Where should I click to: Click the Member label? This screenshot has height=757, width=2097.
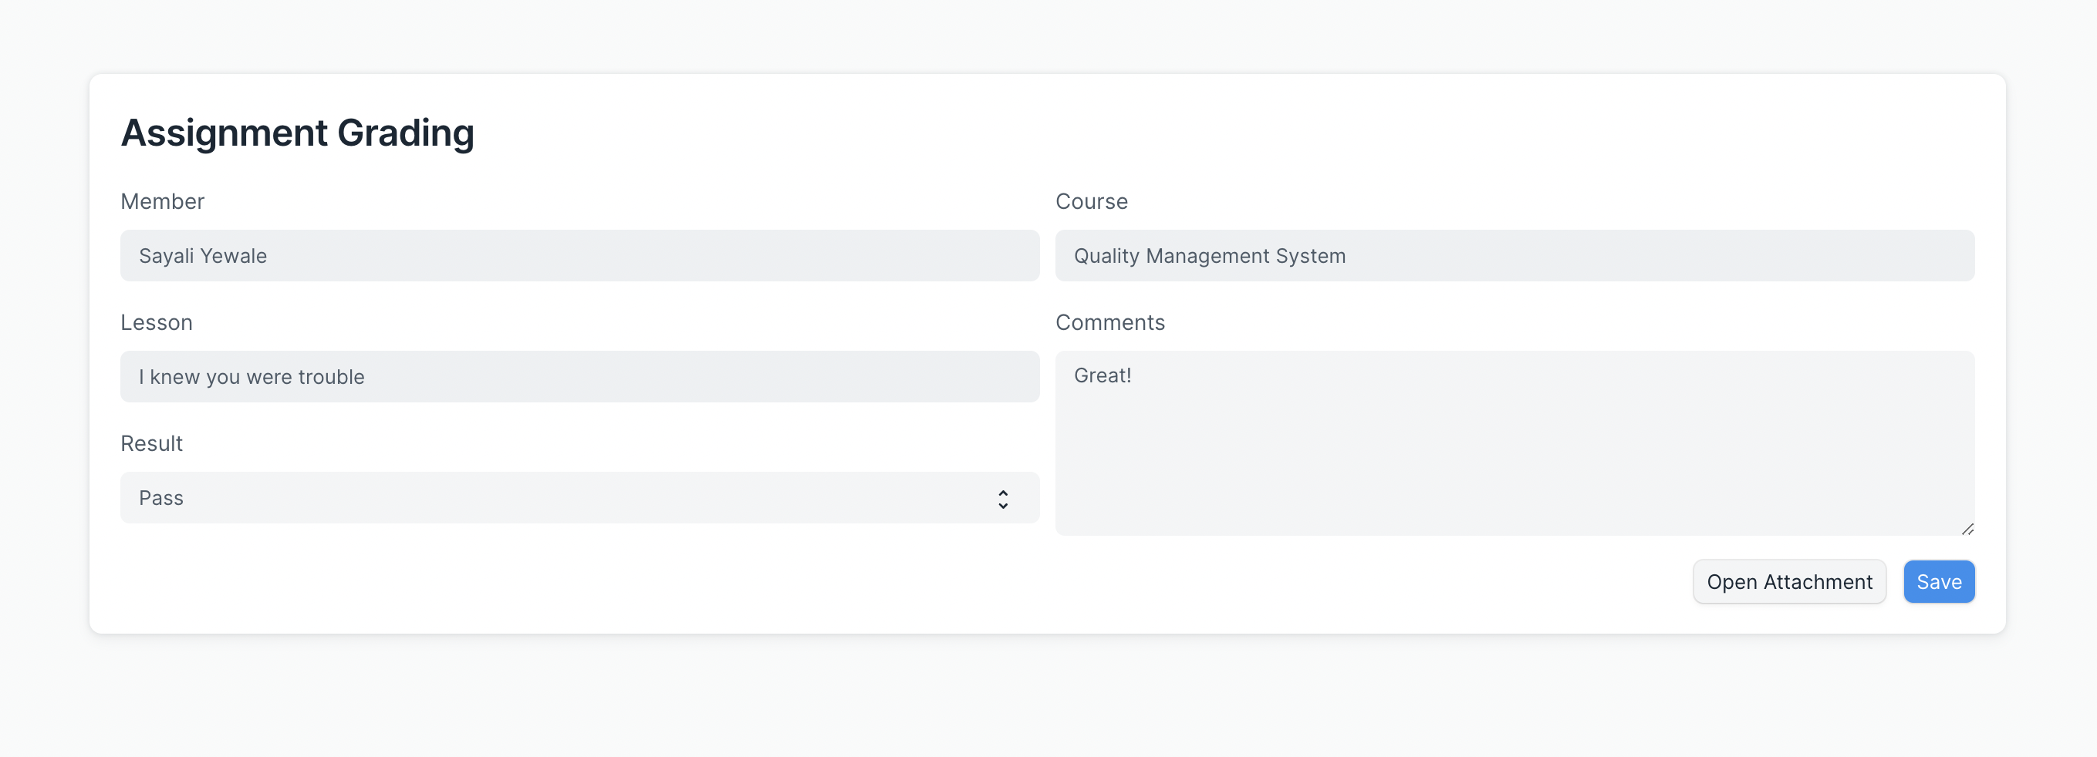coord(162,201)
